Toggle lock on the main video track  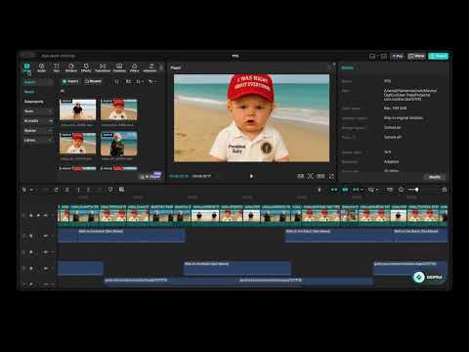[x=31, y=215]
